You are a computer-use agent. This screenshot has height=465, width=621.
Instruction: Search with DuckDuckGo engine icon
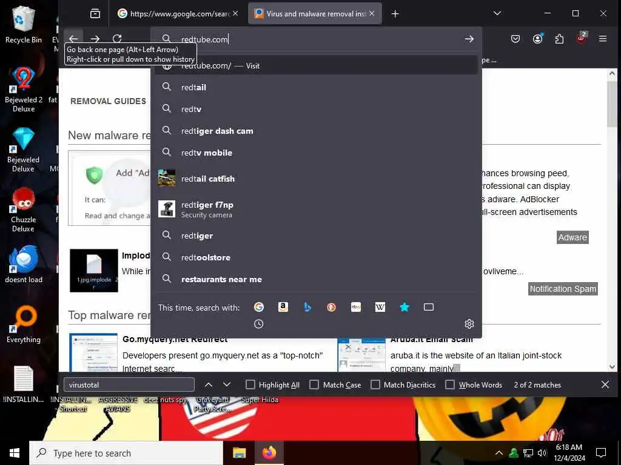click(x=332, y=307)
